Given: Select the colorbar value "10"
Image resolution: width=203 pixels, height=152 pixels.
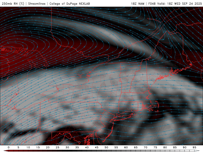Looking at the screenshot, I should [x=28, y=147].
